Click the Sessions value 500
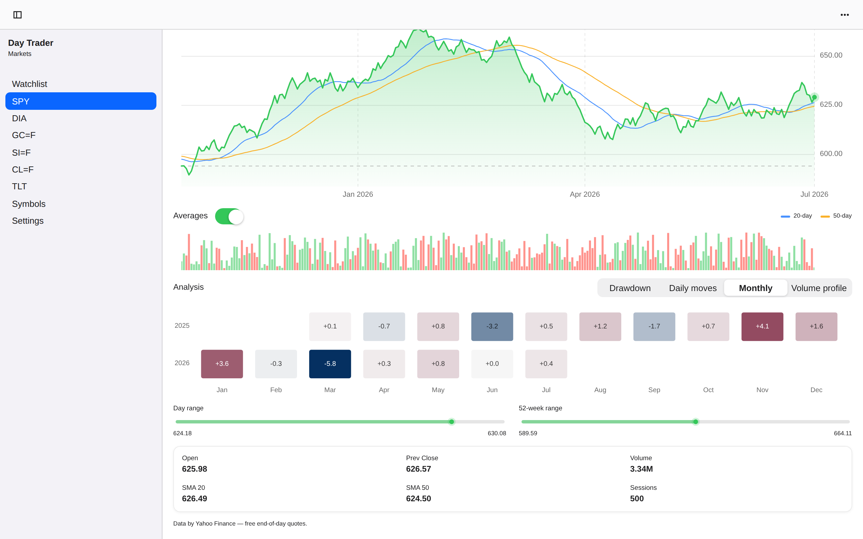Image resolution: width=863 pixels, height=539 pixels. [x=636, y=498]
